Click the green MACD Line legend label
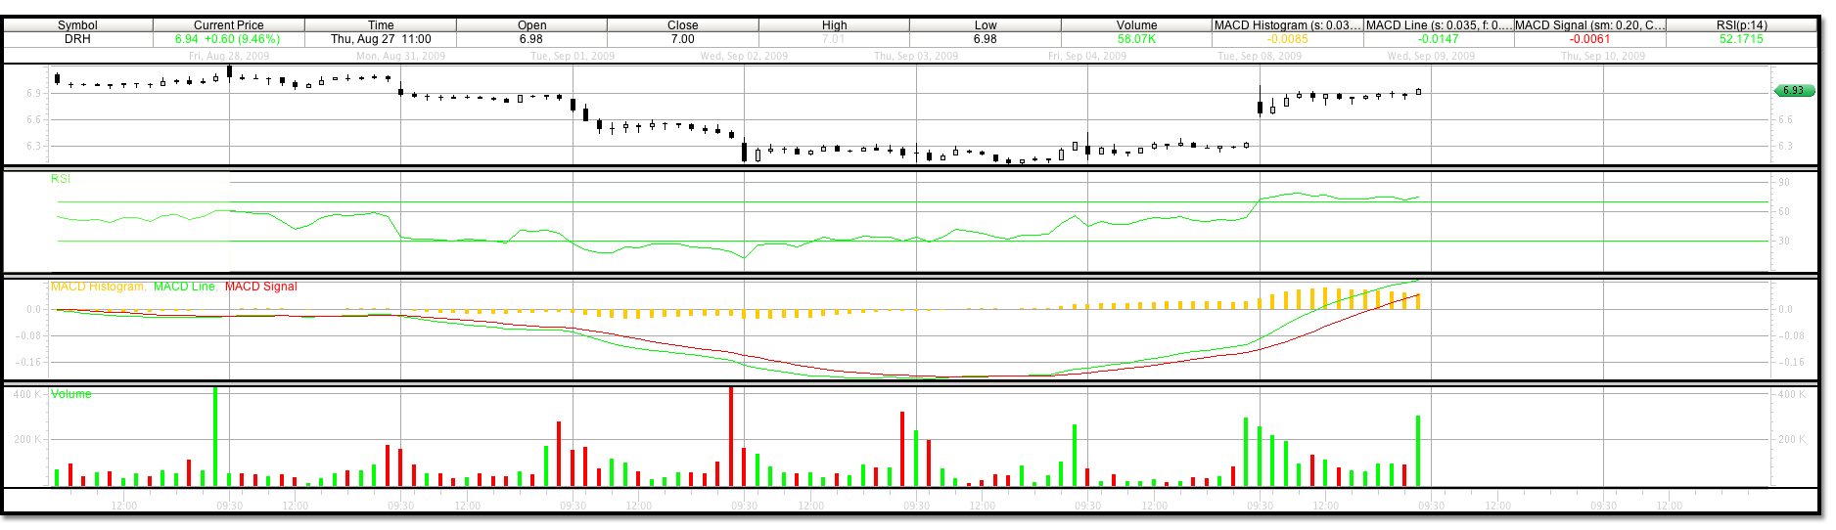This screenshot has height=530, width=1836. click(185, 287)
